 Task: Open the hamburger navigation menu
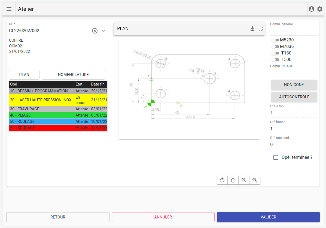pyautogui.click(x=9, y=9)
